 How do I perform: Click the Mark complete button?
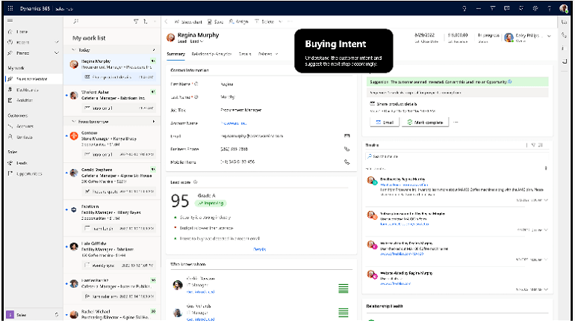click(426, 122)
